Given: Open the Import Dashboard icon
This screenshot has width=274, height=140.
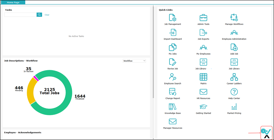Looking at the screenshot, I should (x=173, y=32).
